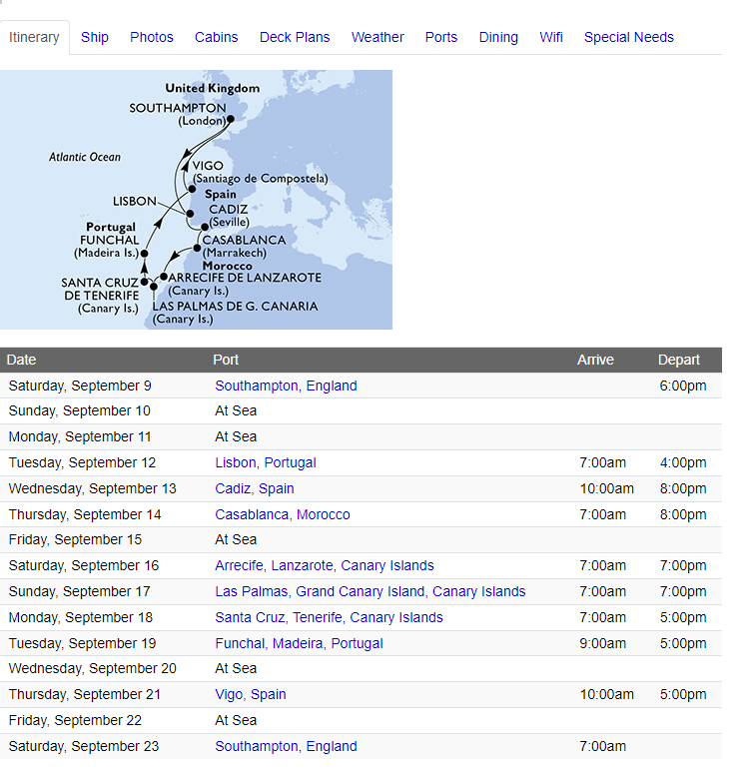Open the Ports tab
750x778 pixels.
(x=441, y=37)
